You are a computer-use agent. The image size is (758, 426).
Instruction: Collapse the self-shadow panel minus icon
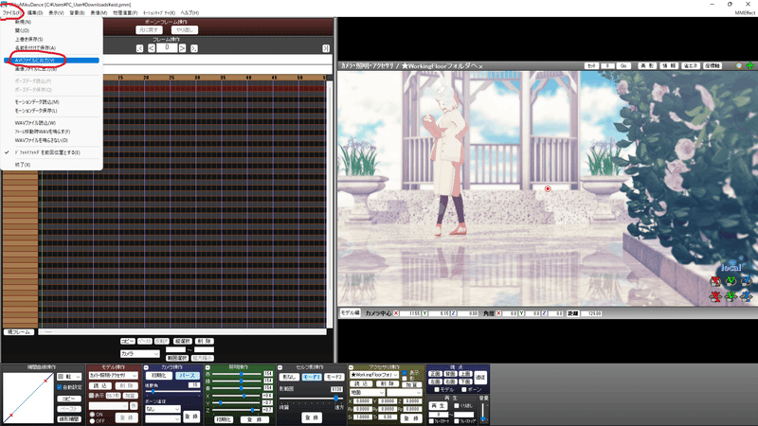tap(280, 367)
